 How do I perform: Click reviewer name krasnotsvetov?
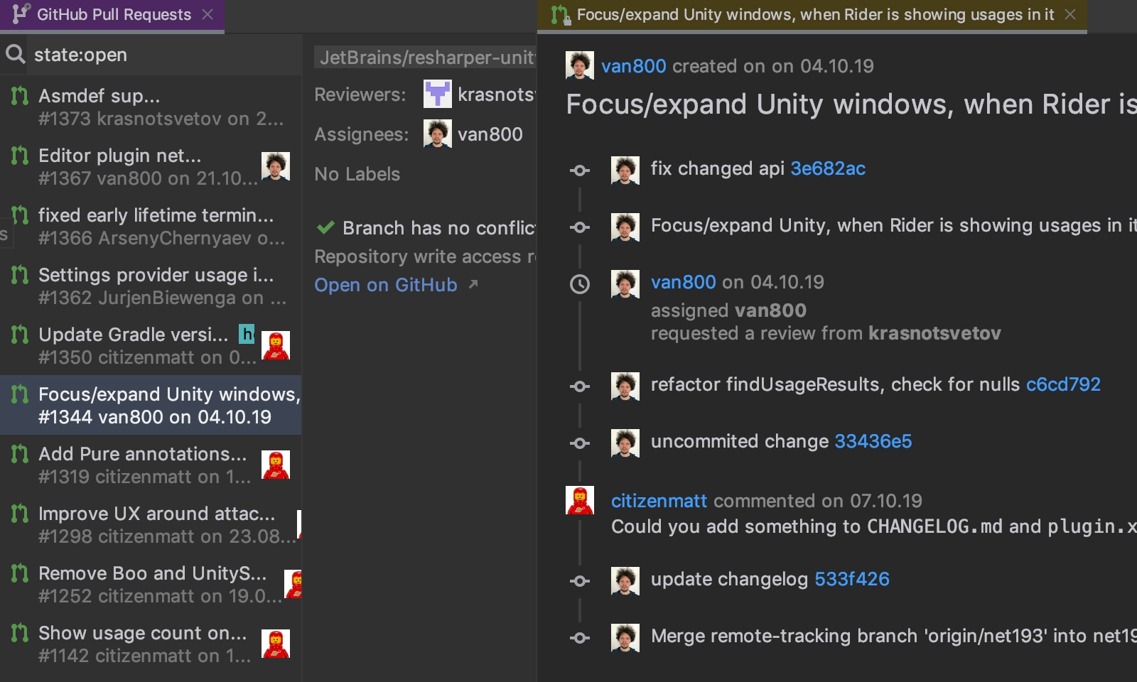(x=496, y=94)
